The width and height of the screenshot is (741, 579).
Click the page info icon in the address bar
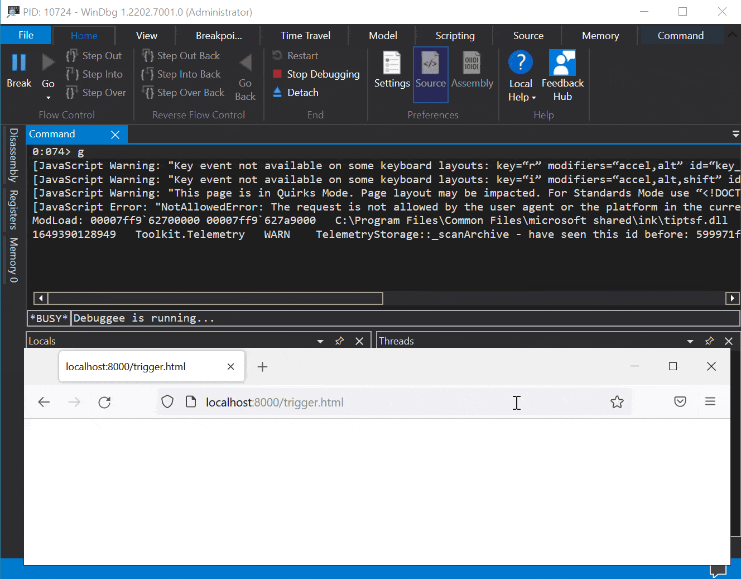point(191,402)
